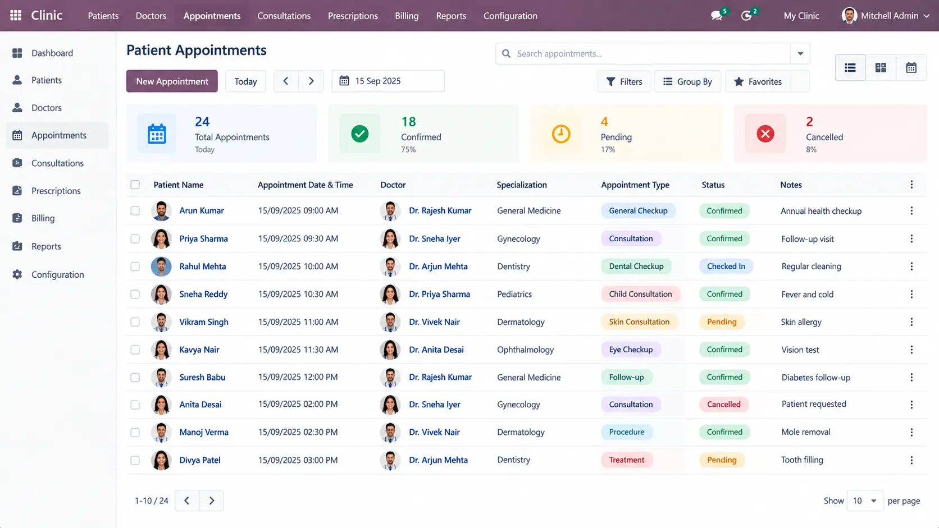
Task: Open the activities clock icon with badge 2
Action: click(x=746, y=16)
